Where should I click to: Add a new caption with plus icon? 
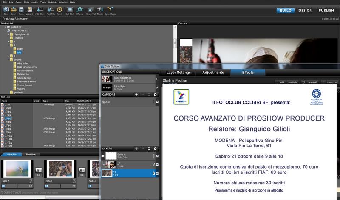click(136, 95)
